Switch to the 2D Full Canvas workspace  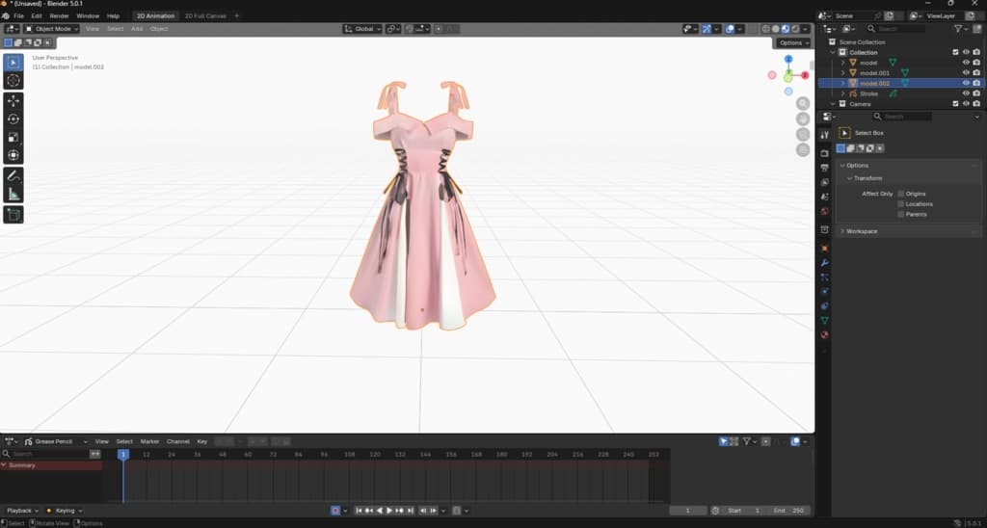205,15
